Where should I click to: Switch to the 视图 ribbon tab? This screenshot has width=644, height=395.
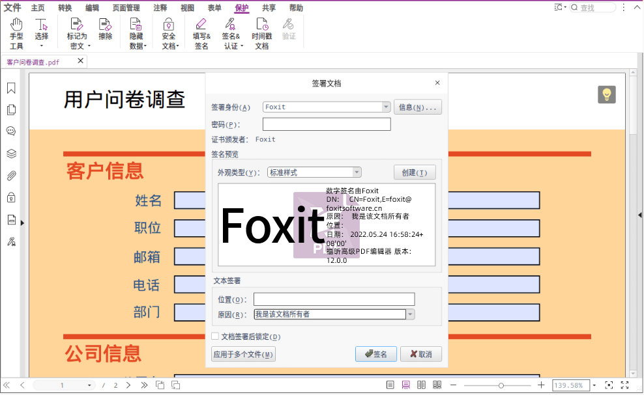point(186,8)
